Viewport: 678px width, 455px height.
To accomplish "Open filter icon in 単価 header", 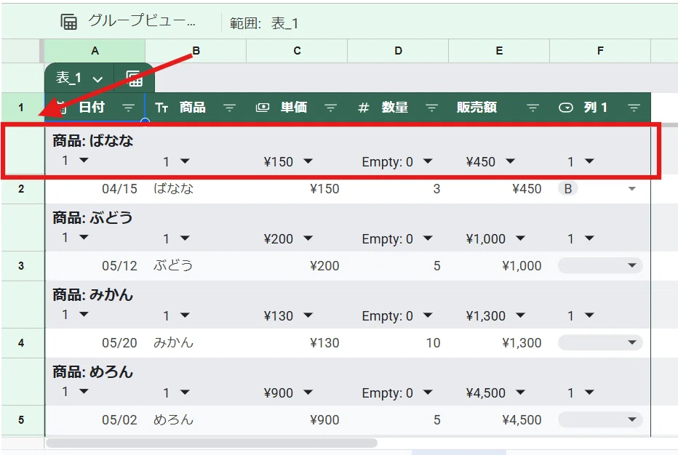I will point(331,108).
